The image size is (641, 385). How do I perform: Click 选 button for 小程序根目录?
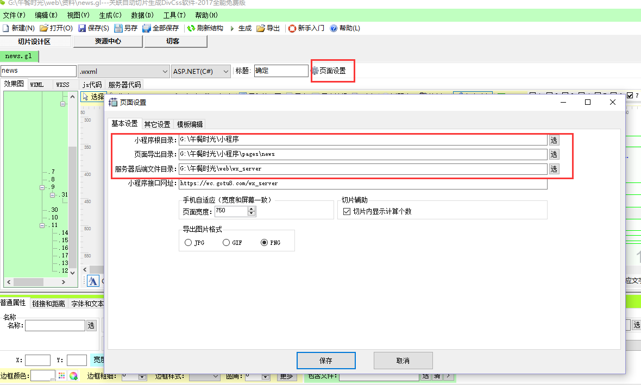(x=554, y=140)
